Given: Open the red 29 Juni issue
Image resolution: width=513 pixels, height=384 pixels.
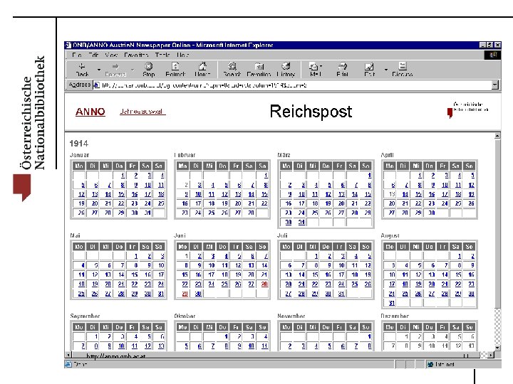Looking at the screenshot, I should click(x=185, y=294).
